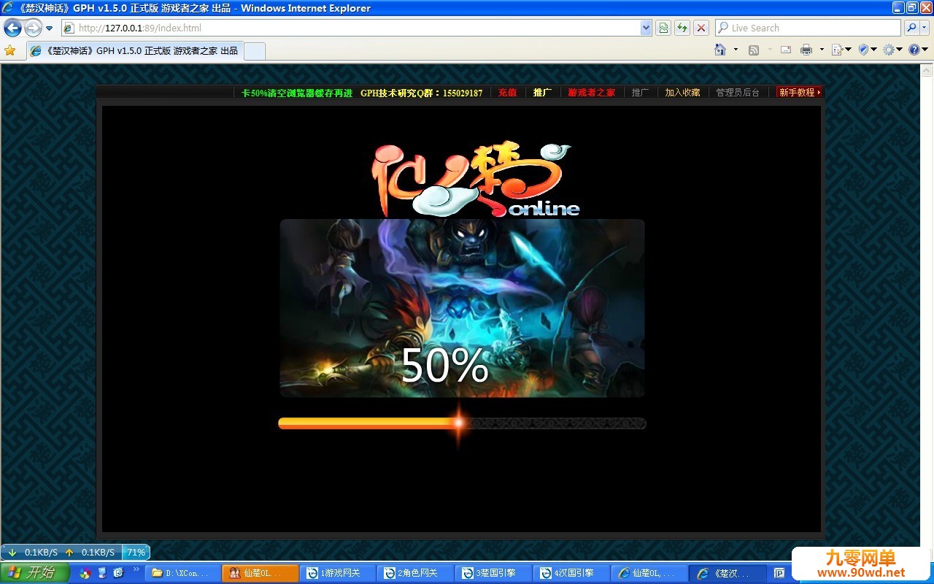Open the Help question mark menu
Image resolution: width=934 pixels, height=584 pixels.
(917, 50)
